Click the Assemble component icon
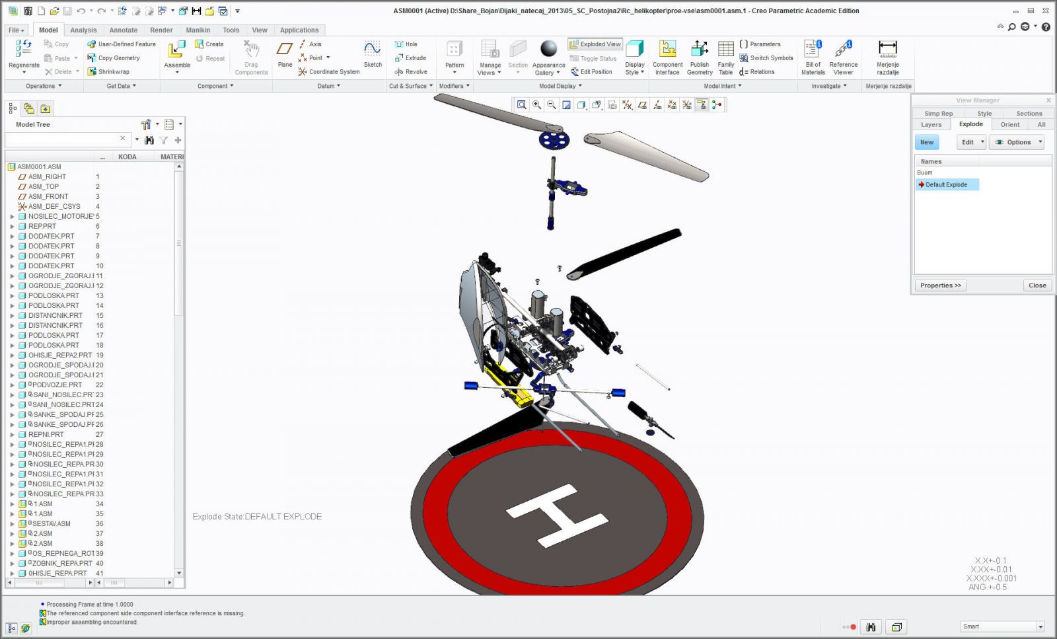Screen dimensions: 1057x639 tap(176, 50)
